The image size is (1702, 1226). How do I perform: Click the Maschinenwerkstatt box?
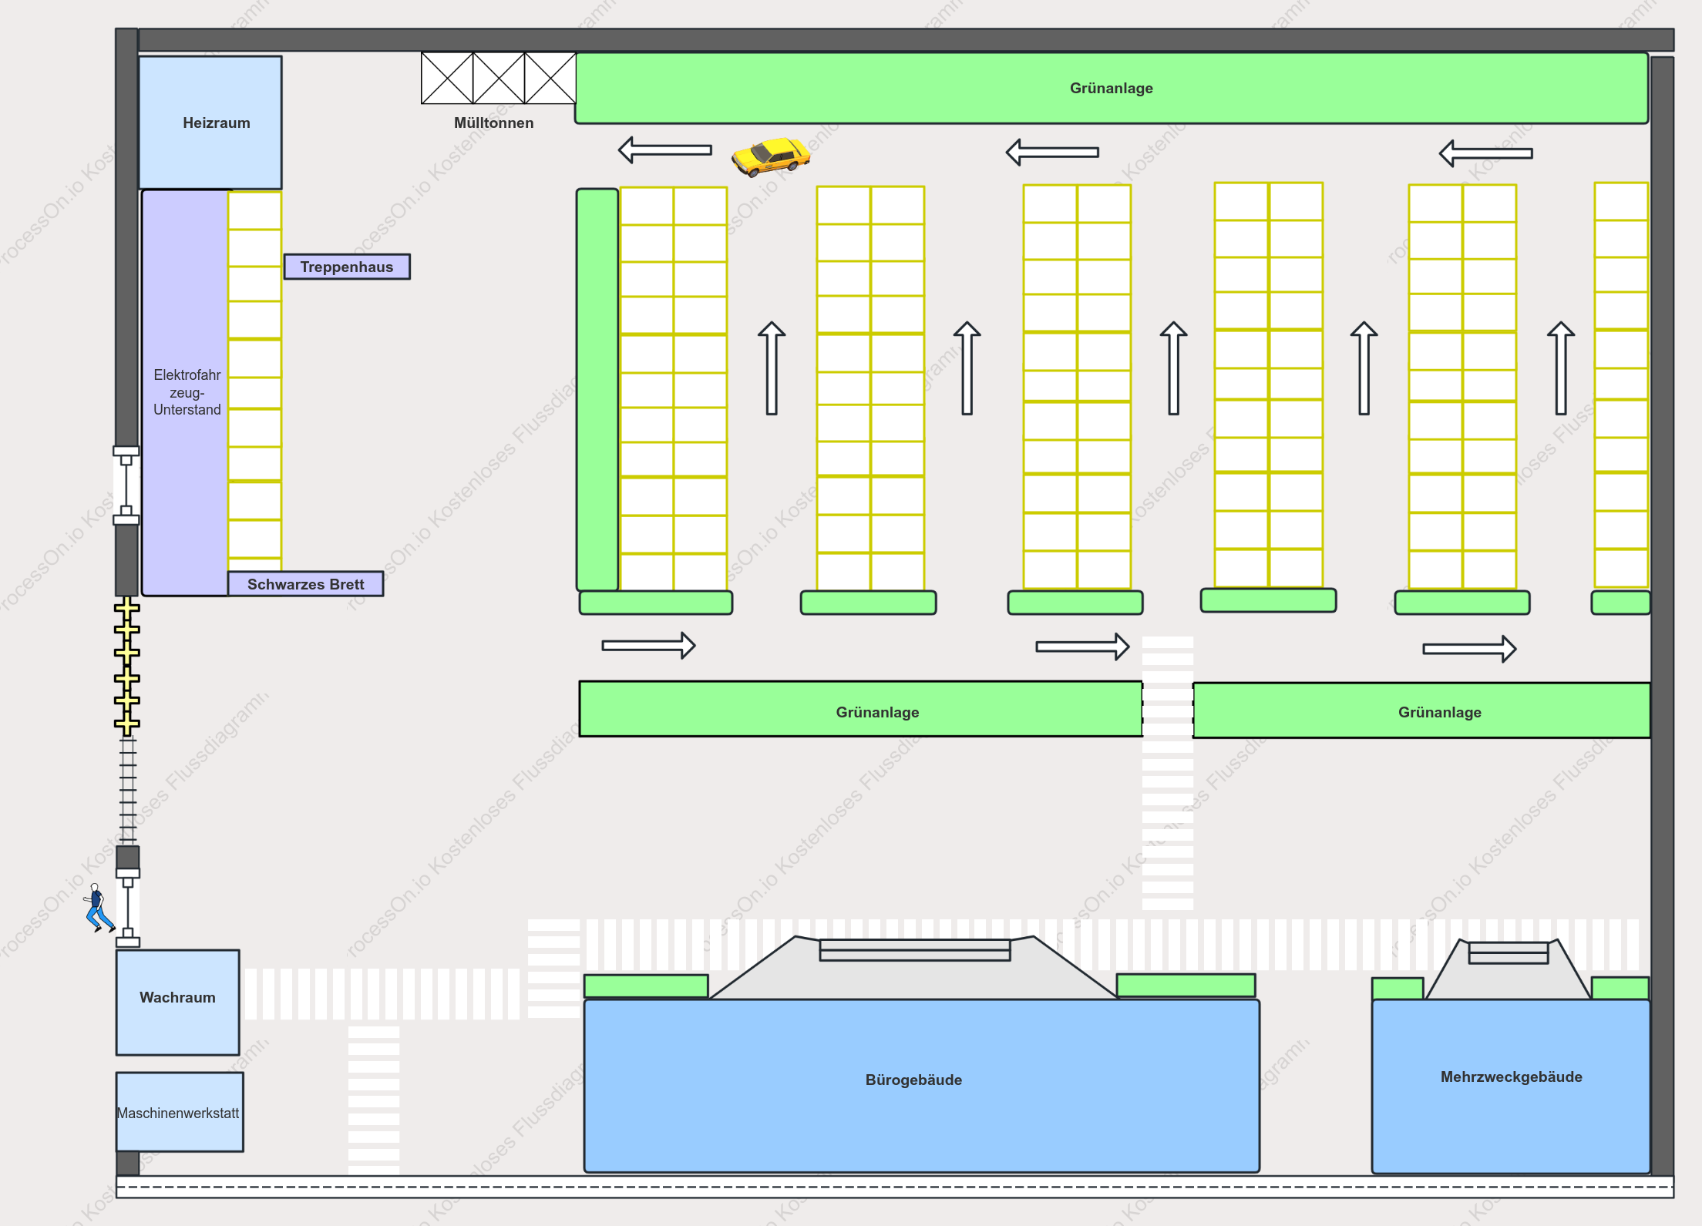point(180,1112)
